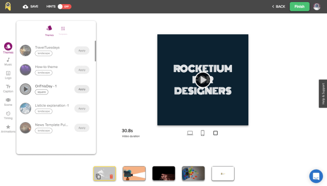Click the green Finish button
Image resolution: width=327 pixels, height=186 pixels.
click(x=299, y=7)
